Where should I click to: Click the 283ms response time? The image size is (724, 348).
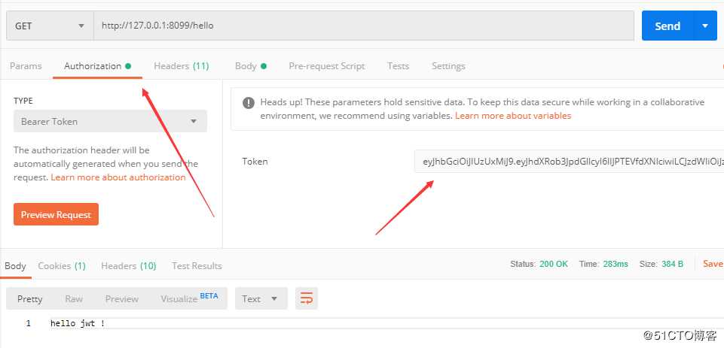point(616,264)
